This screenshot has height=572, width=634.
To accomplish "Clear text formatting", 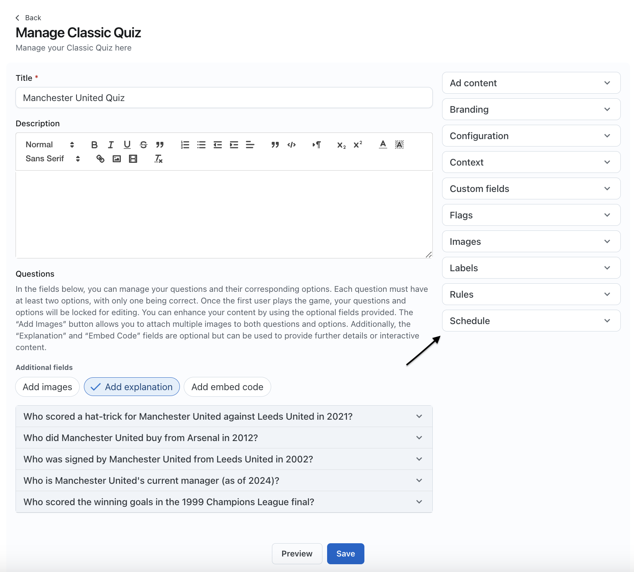I will [x=158, y=159].
